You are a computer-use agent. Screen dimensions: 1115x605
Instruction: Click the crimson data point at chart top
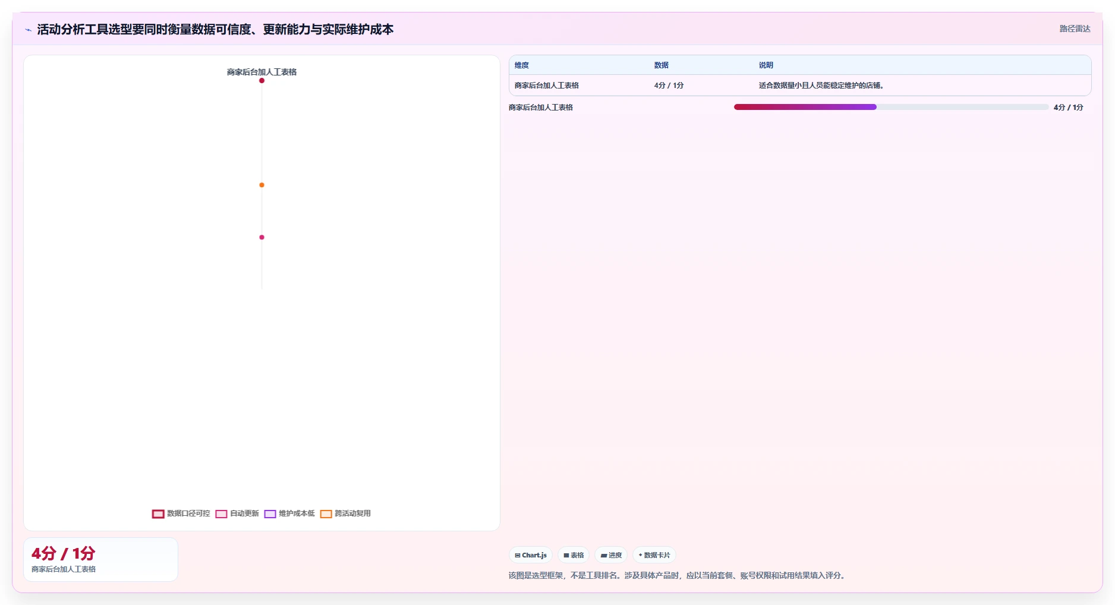click(262, 80)
